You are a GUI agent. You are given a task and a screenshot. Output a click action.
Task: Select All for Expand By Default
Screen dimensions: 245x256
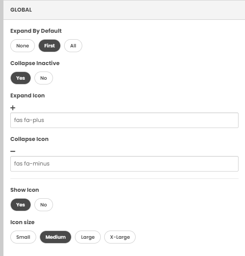click(73, 46)
